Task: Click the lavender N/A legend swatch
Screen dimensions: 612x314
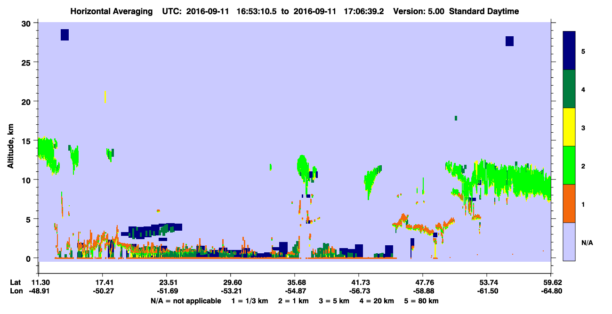Action: [x=569, y=242]
